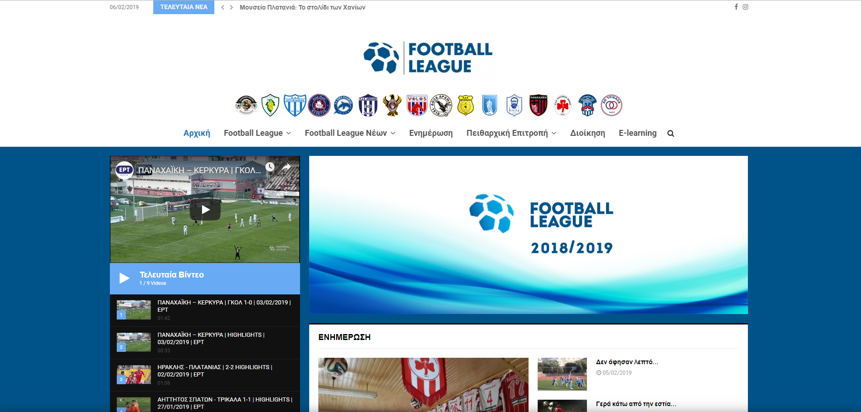Select playlist video ΠΑΝΑΧΑΪΚΗ – ΚΕΡΚΥΡΑ ΓΚΟΛ 1-0

coord(205,310)
